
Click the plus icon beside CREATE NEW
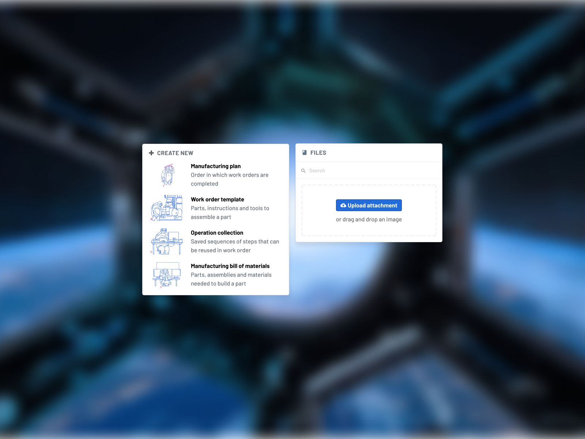click(x=151, y=153)
